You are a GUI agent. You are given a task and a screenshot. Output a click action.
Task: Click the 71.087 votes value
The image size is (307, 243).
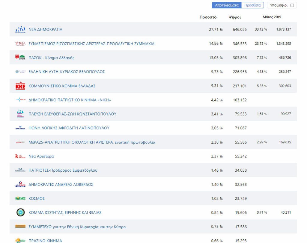241,128
